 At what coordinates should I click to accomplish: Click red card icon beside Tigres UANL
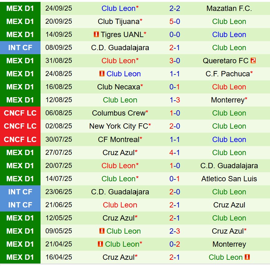[96, 35]
